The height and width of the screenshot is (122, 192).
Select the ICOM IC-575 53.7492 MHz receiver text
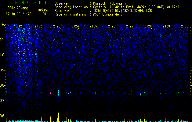[123, 11]
